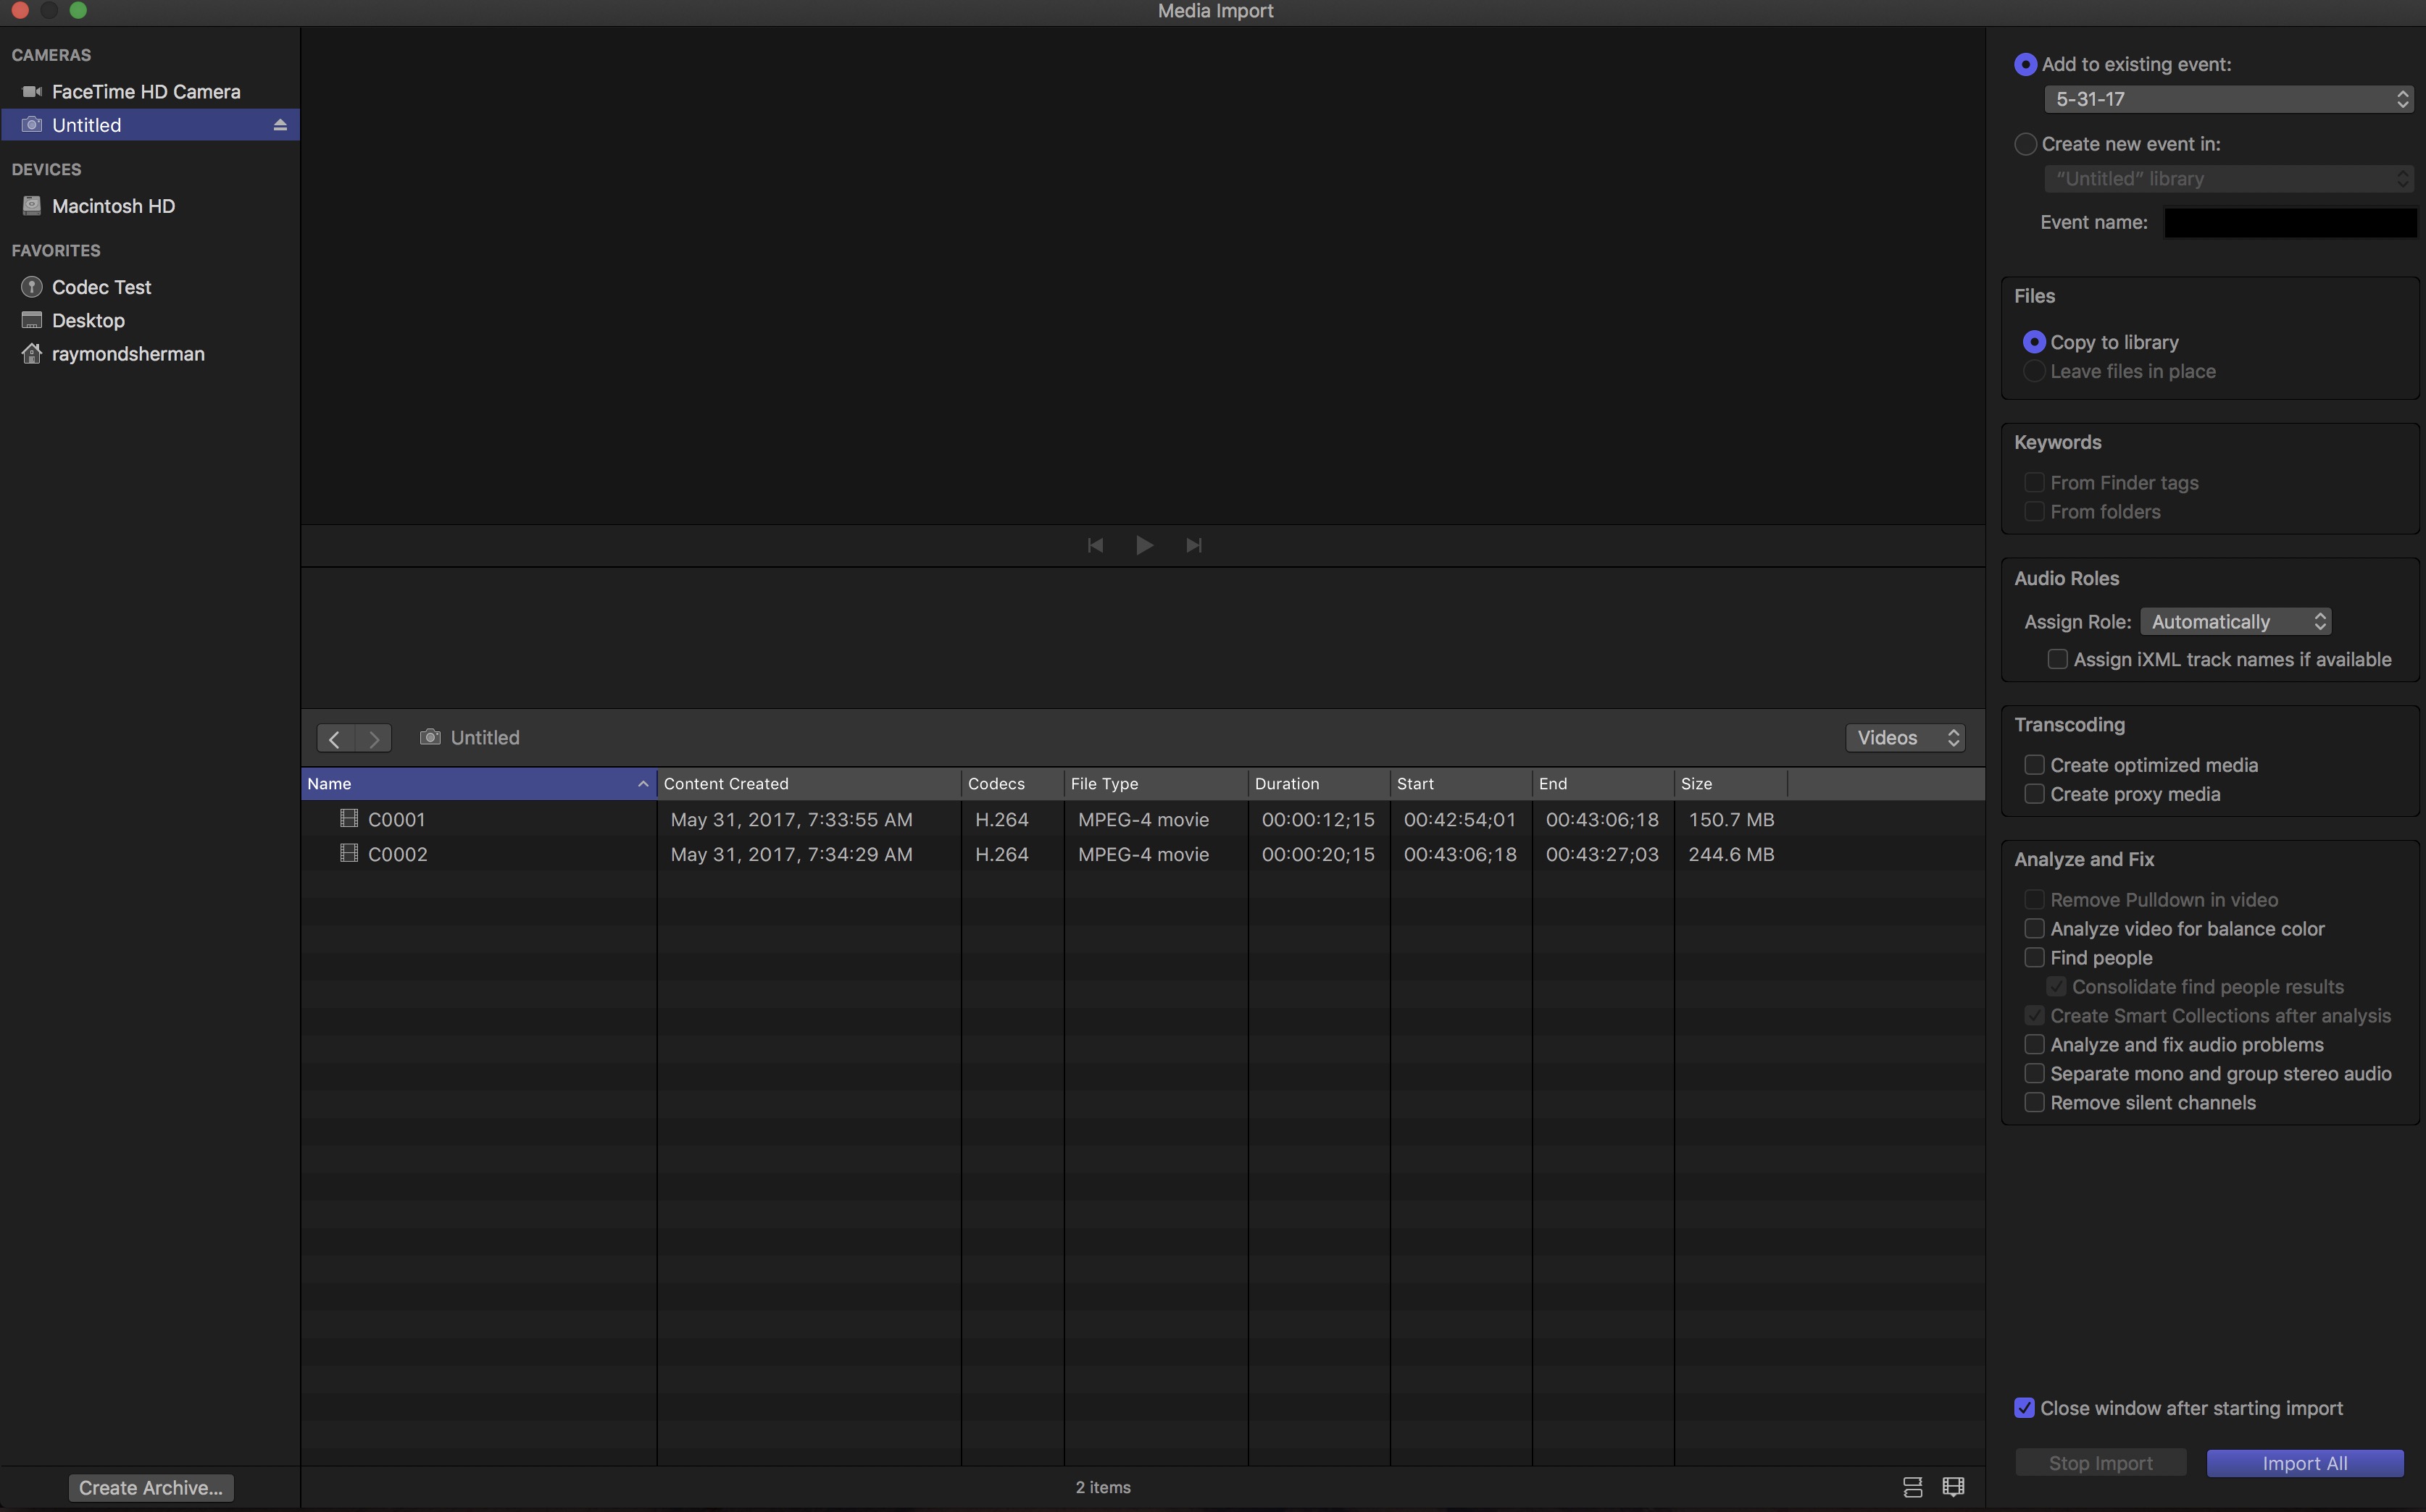Select Create new event in
This screenshot has height=1512, width=2426.
click(x=2026, y=144)
